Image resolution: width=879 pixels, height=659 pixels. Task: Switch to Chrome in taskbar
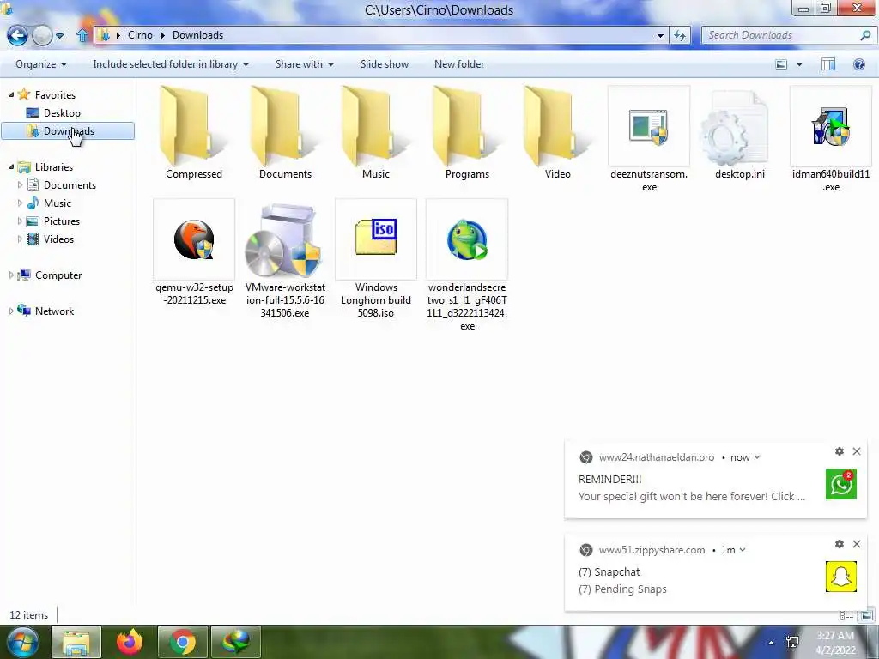[x=183, y=642]
